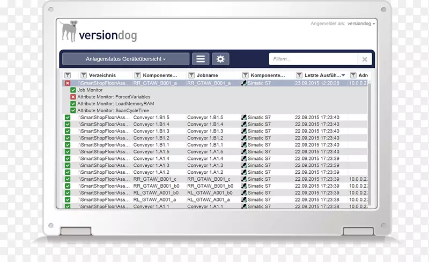
Task: Sort by the Verzeichnis column header
Action: click(x=102, y=75)
